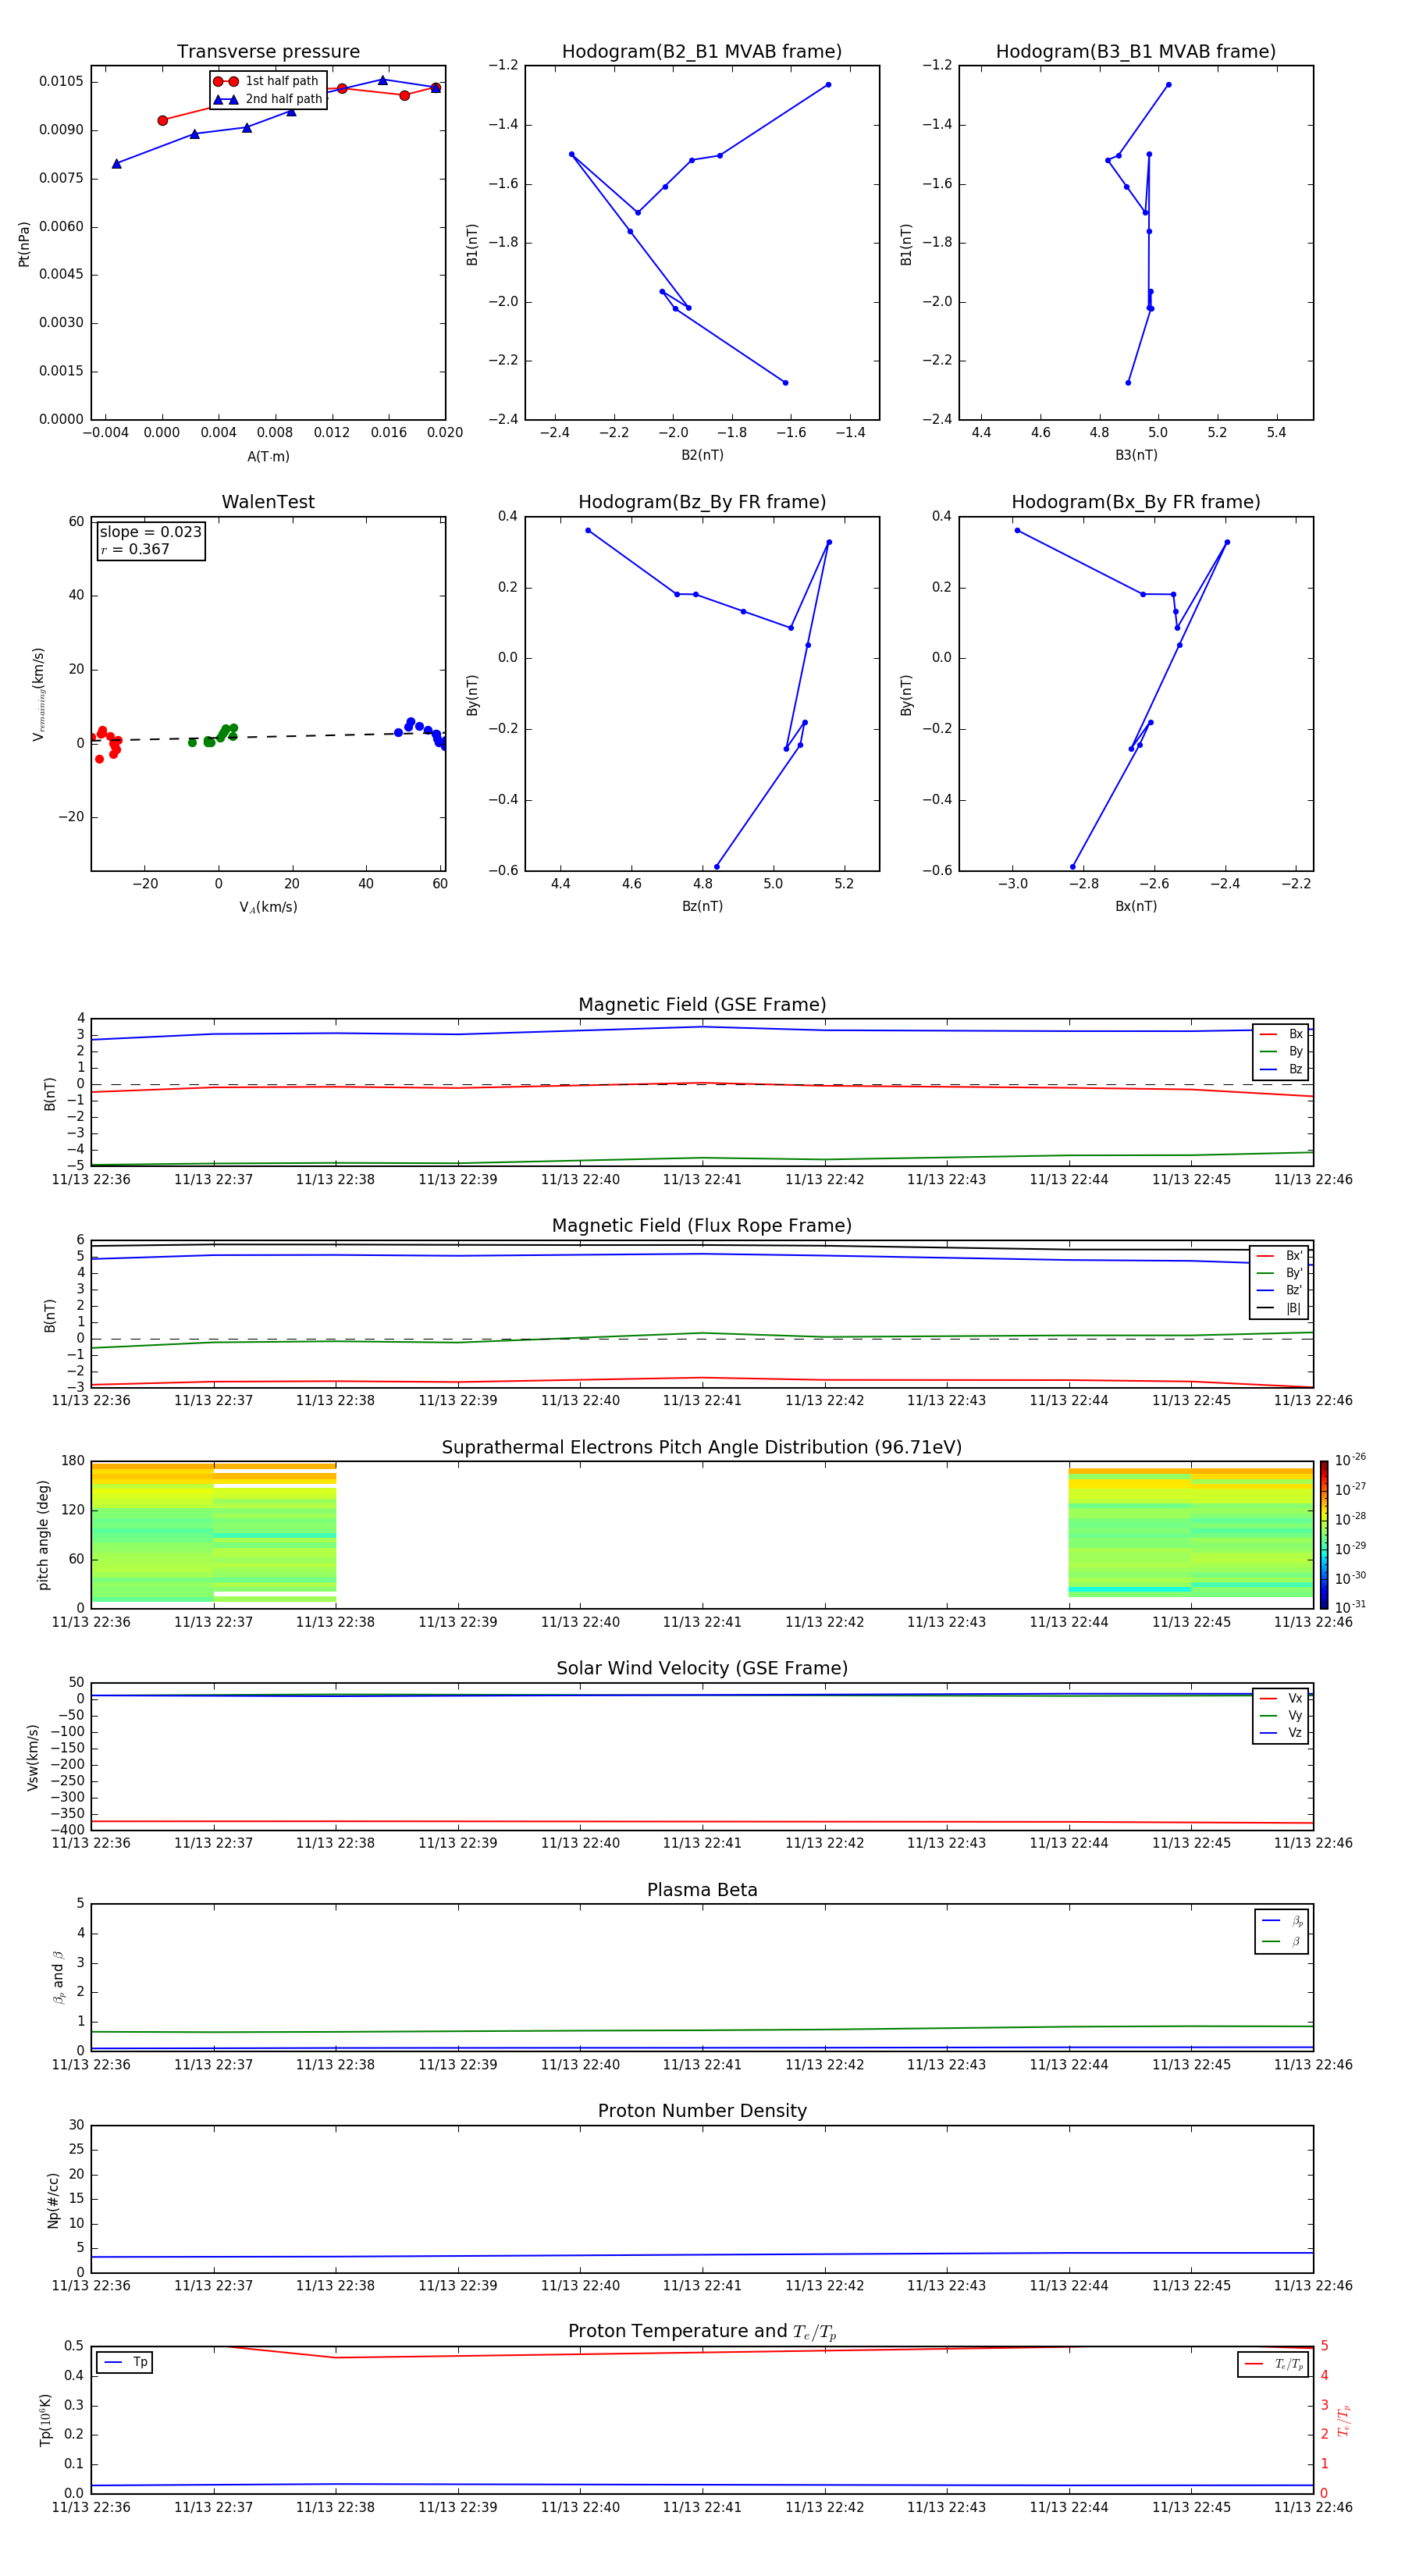
Task: Select the "slope = 0.023" annotation
Action: pos(150,532)
